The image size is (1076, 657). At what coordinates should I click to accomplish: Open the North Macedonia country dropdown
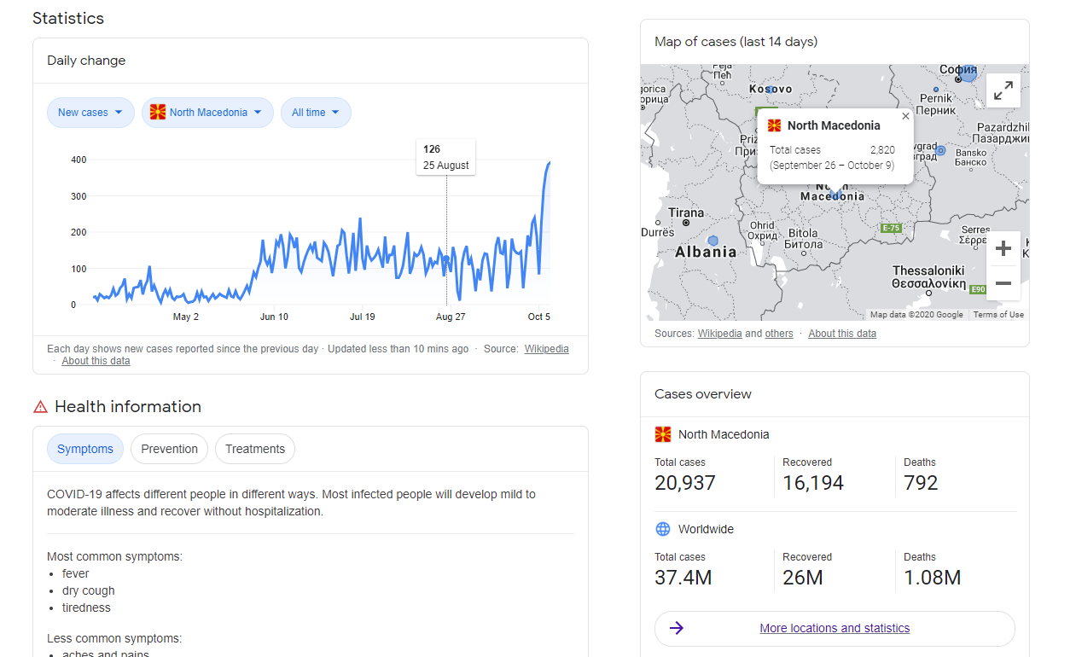[207, 113]
